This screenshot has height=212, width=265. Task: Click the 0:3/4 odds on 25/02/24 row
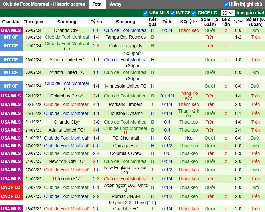tap(167, 30)
